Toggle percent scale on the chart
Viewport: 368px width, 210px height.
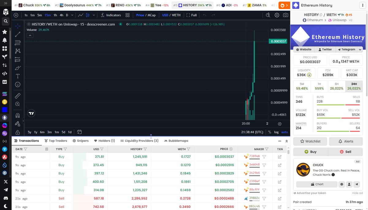270,132
